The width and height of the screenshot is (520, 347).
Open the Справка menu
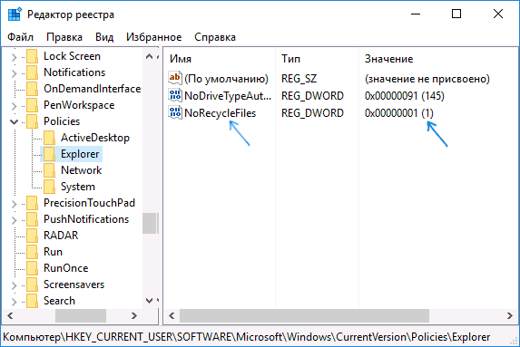tap(215, 37)
